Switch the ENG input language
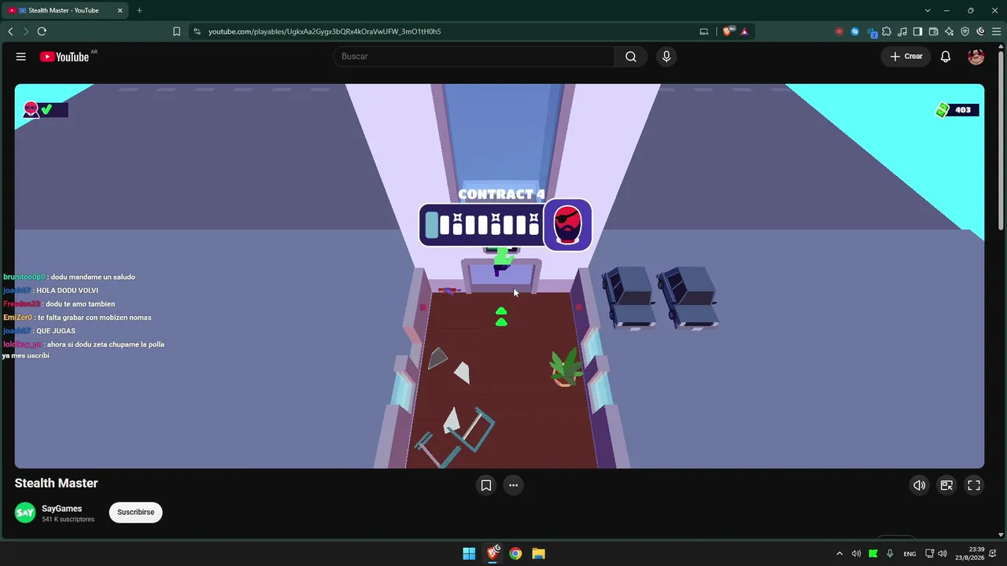The width and height of the screenshot is (1007, 566). click(x=909, y=553)
